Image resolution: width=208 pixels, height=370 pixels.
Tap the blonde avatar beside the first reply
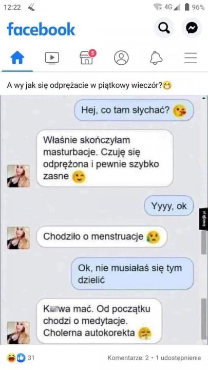(18, 176)
